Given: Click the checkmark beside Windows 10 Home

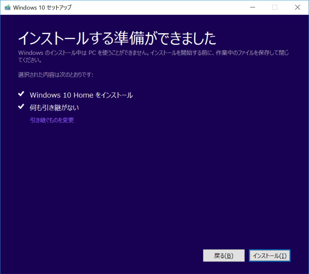Looking at the screenshot, I should tap(21, 94).
